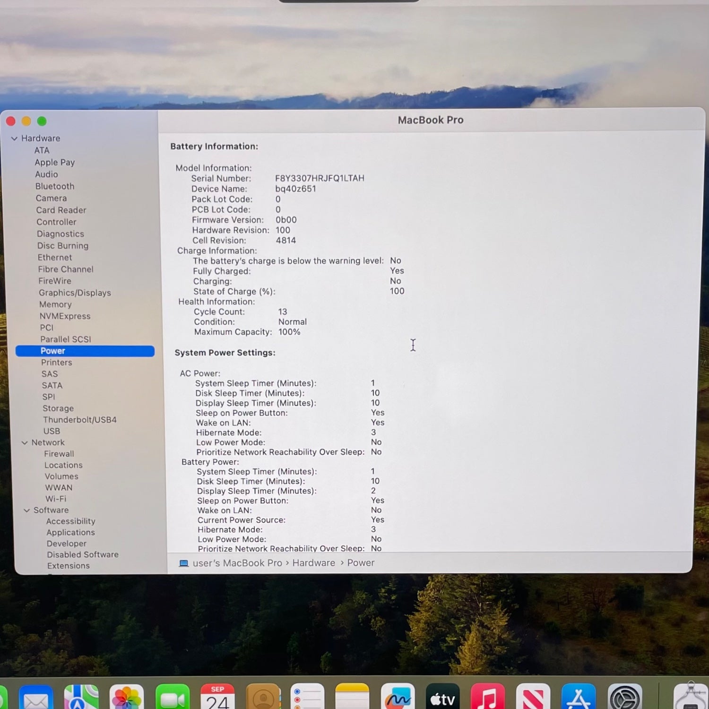This screenshot has width=709, height=709.
Task: Open the Mail app in the Dock
Action: [x=36, y=698]
